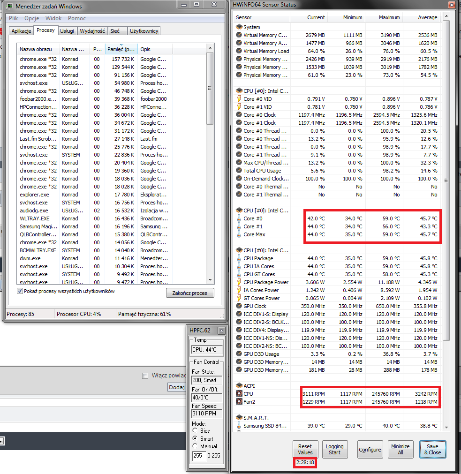Click the Configure button in HWiNFO64
Screen dimensions: 461x474
(370, 449)
